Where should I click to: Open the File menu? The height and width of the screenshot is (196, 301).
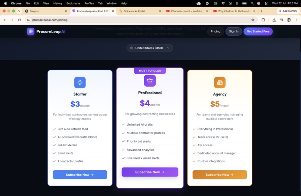pos(28,3)
